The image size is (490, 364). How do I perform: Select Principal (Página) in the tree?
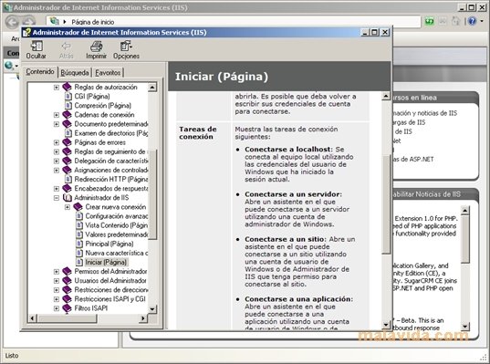[109, 244]
